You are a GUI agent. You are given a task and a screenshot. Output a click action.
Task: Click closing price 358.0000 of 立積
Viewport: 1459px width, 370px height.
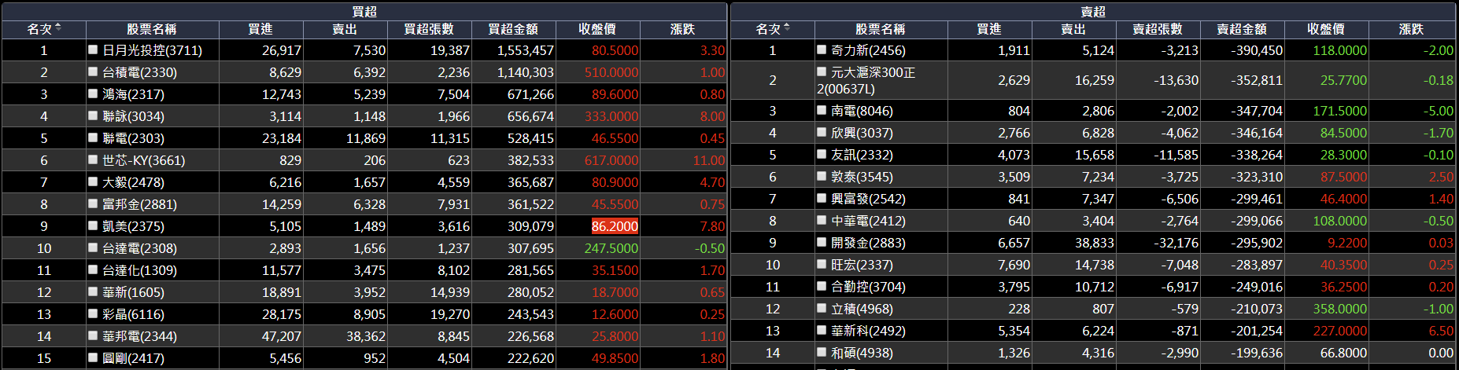(1340, 309)
